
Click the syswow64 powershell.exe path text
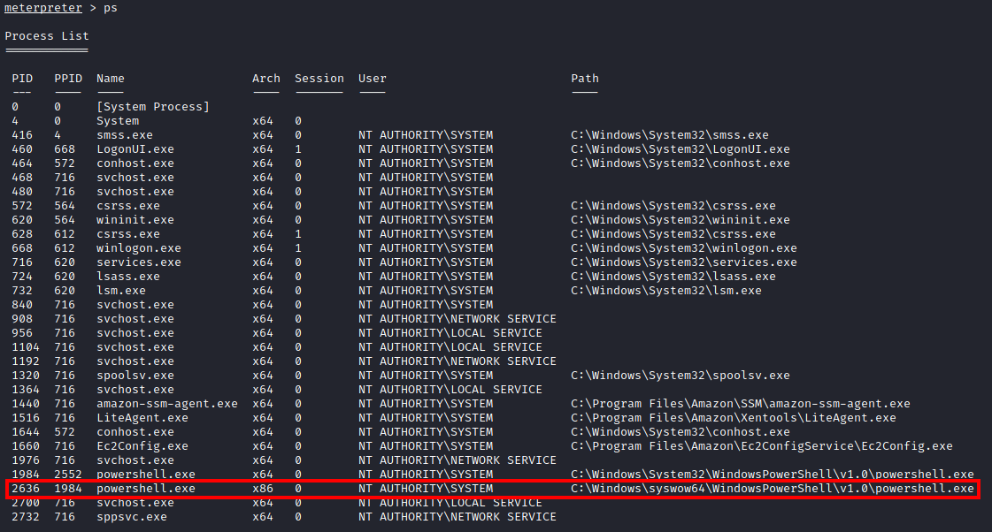pyautogui.click(x=772, y=489)
